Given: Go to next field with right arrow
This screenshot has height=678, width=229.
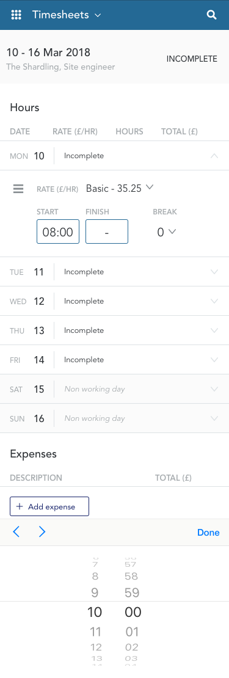Looking at the screenshot, I should 42,532.
